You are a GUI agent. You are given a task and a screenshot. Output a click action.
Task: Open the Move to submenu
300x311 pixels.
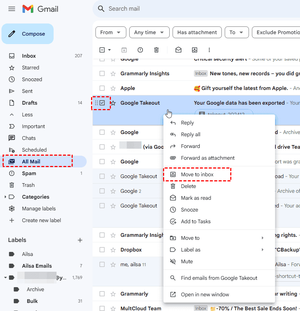[219, 238]
